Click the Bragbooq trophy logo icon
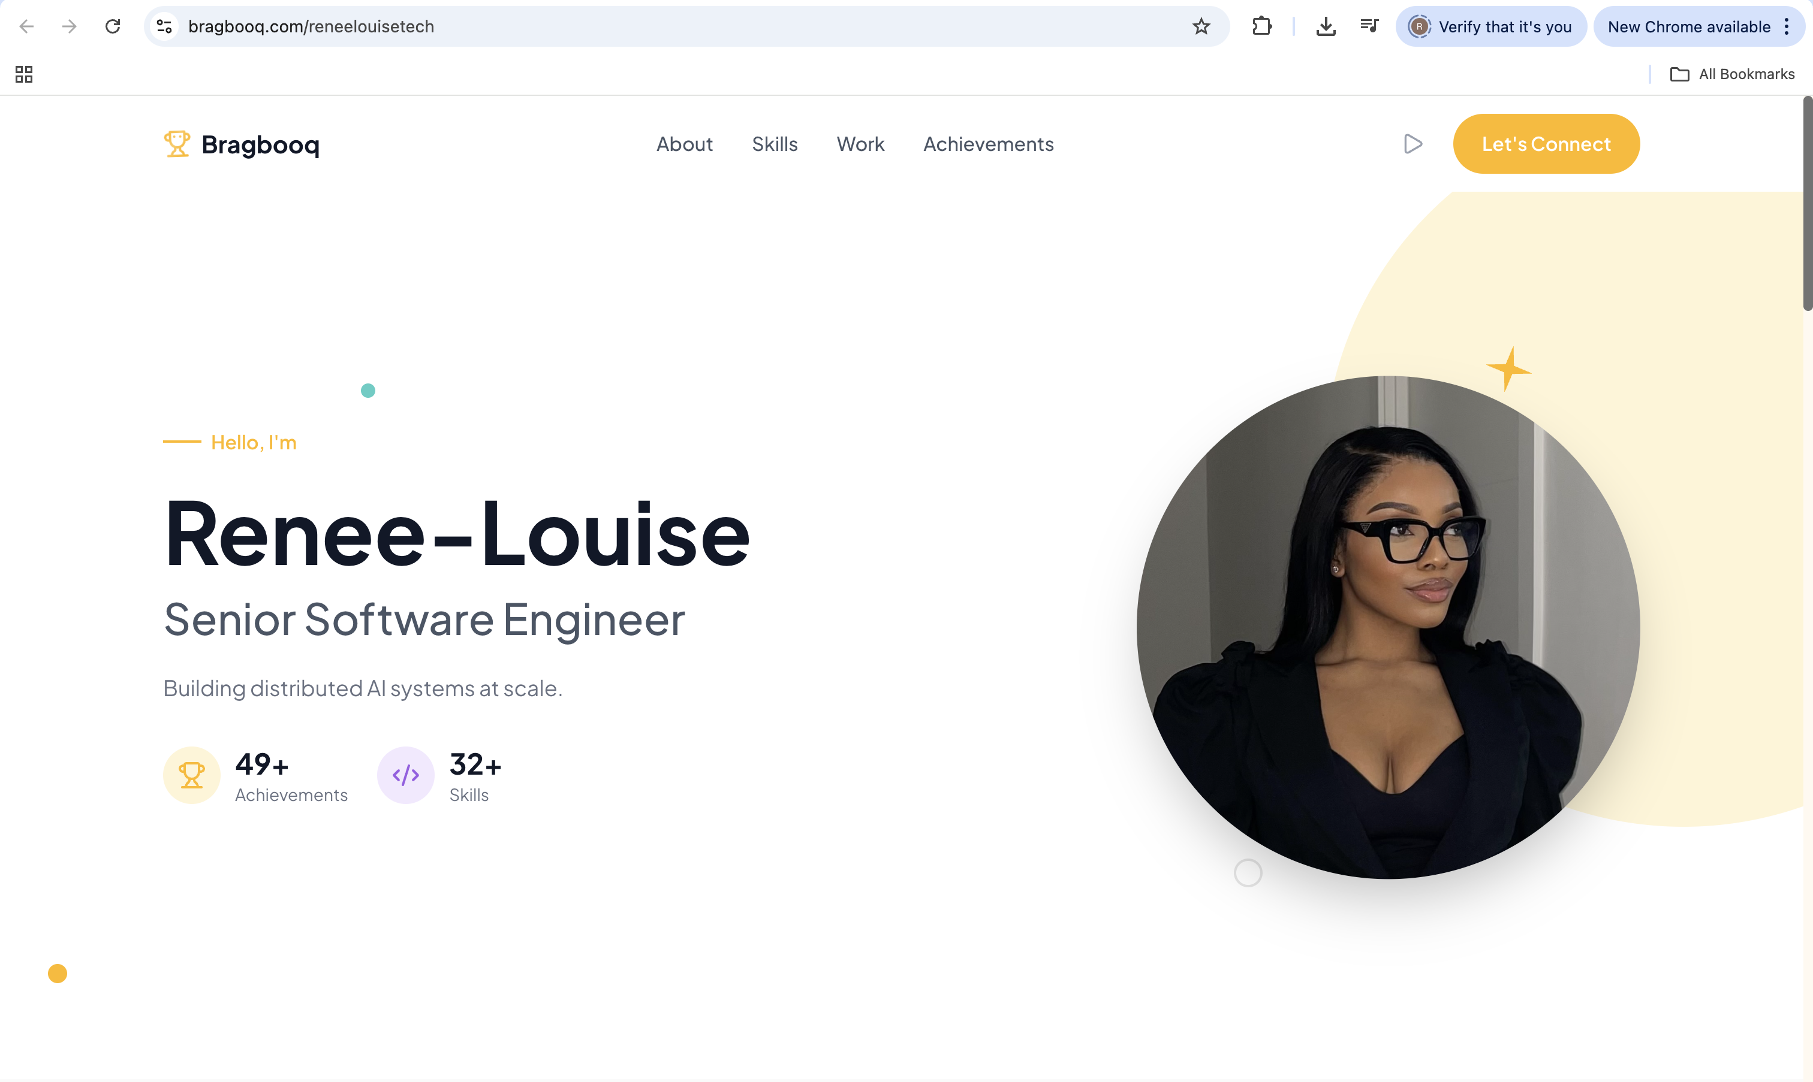 tap(176, 144)
